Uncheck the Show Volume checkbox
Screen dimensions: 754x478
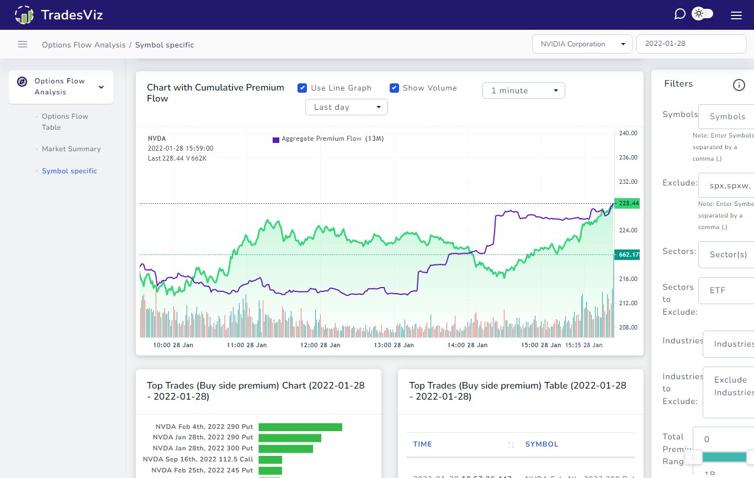click(394, 88)
